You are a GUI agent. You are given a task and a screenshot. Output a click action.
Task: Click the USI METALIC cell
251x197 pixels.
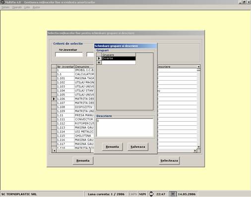pyautogui.click(x=84, y=132)
